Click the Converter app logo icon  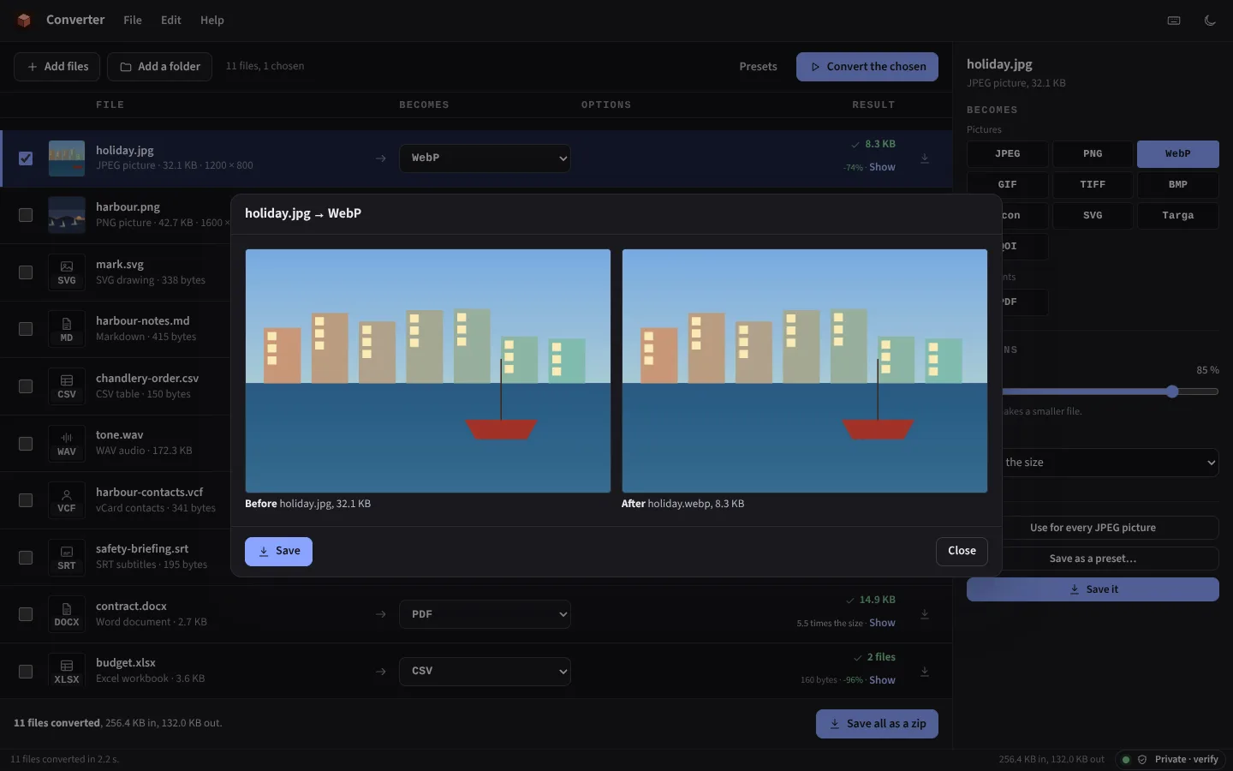point(24,20)
